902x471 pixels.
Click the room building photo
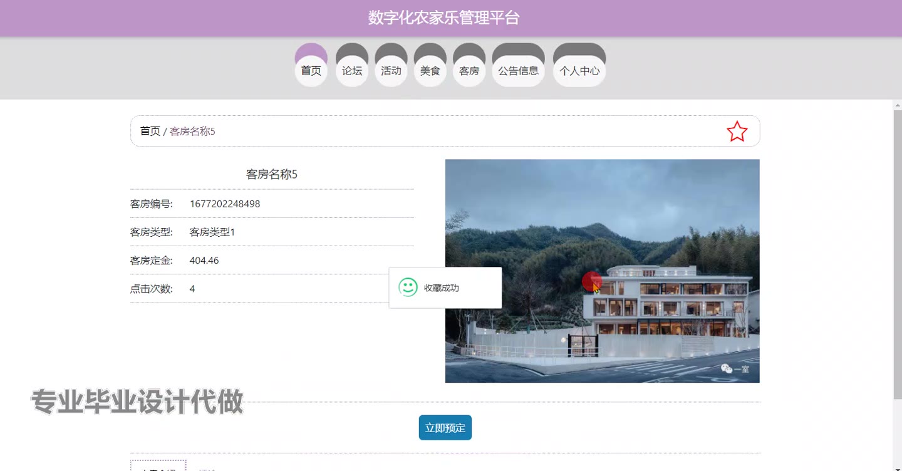[603, 271]
